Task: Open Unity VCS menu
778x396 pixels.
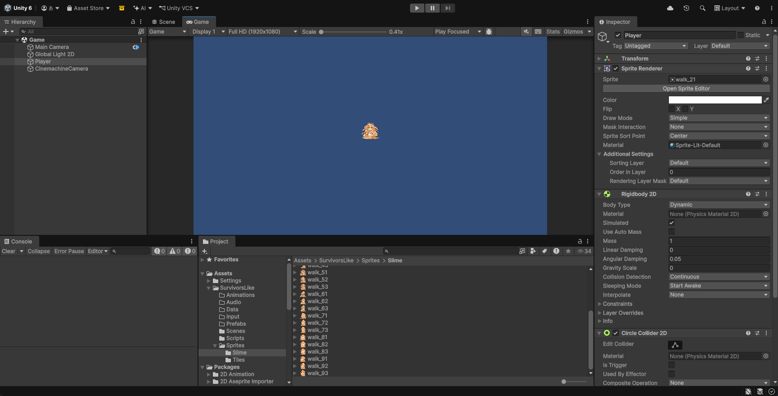Action: coord(179,8)
